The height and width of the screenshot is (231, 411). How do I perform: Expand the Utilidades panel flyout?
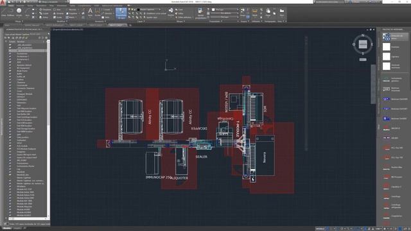[x=256, y=21]
